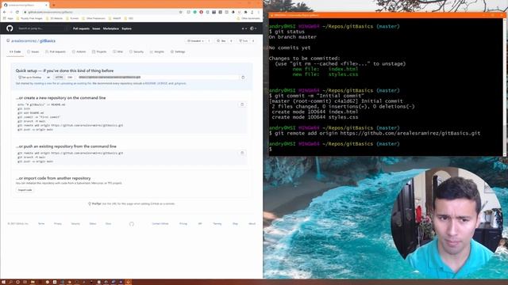508x285 pixels.
Task: Open the Windows Start menu
Action: point(3,282)
